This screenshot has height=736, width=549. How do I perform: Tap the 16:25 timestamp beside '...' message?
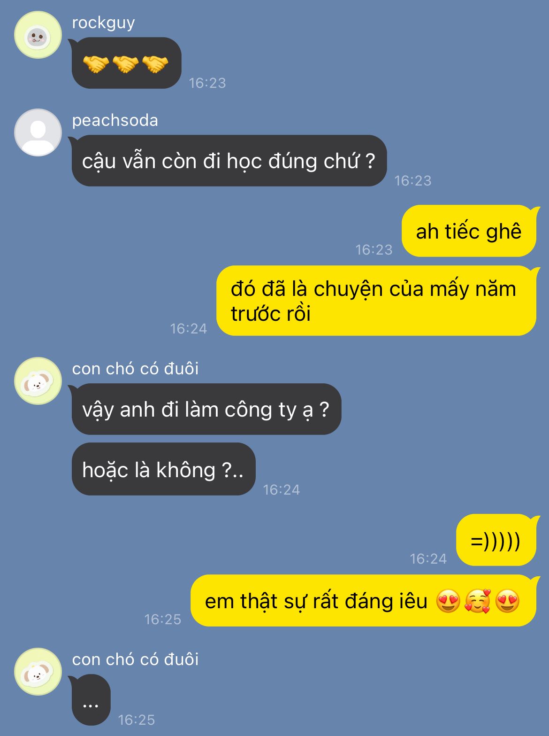(x=136, y=720)
